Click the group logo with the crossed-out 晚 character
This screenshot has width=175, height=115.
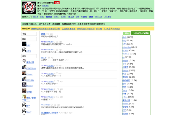click(x=29, y=8)
